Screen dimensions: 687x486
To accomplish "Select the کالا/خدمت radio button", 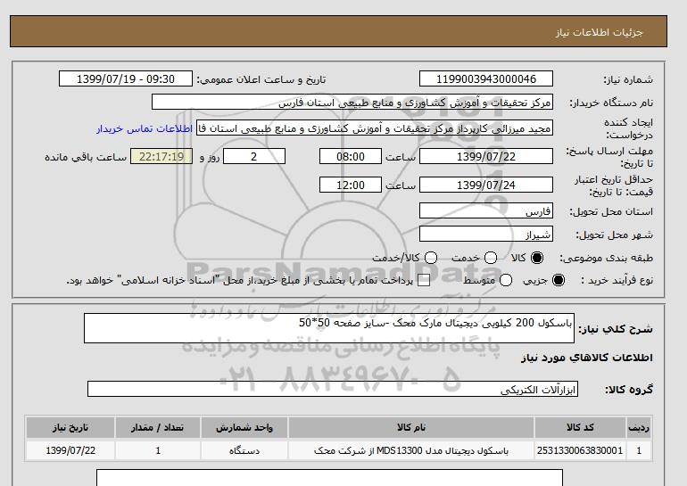I will [431, 258].
